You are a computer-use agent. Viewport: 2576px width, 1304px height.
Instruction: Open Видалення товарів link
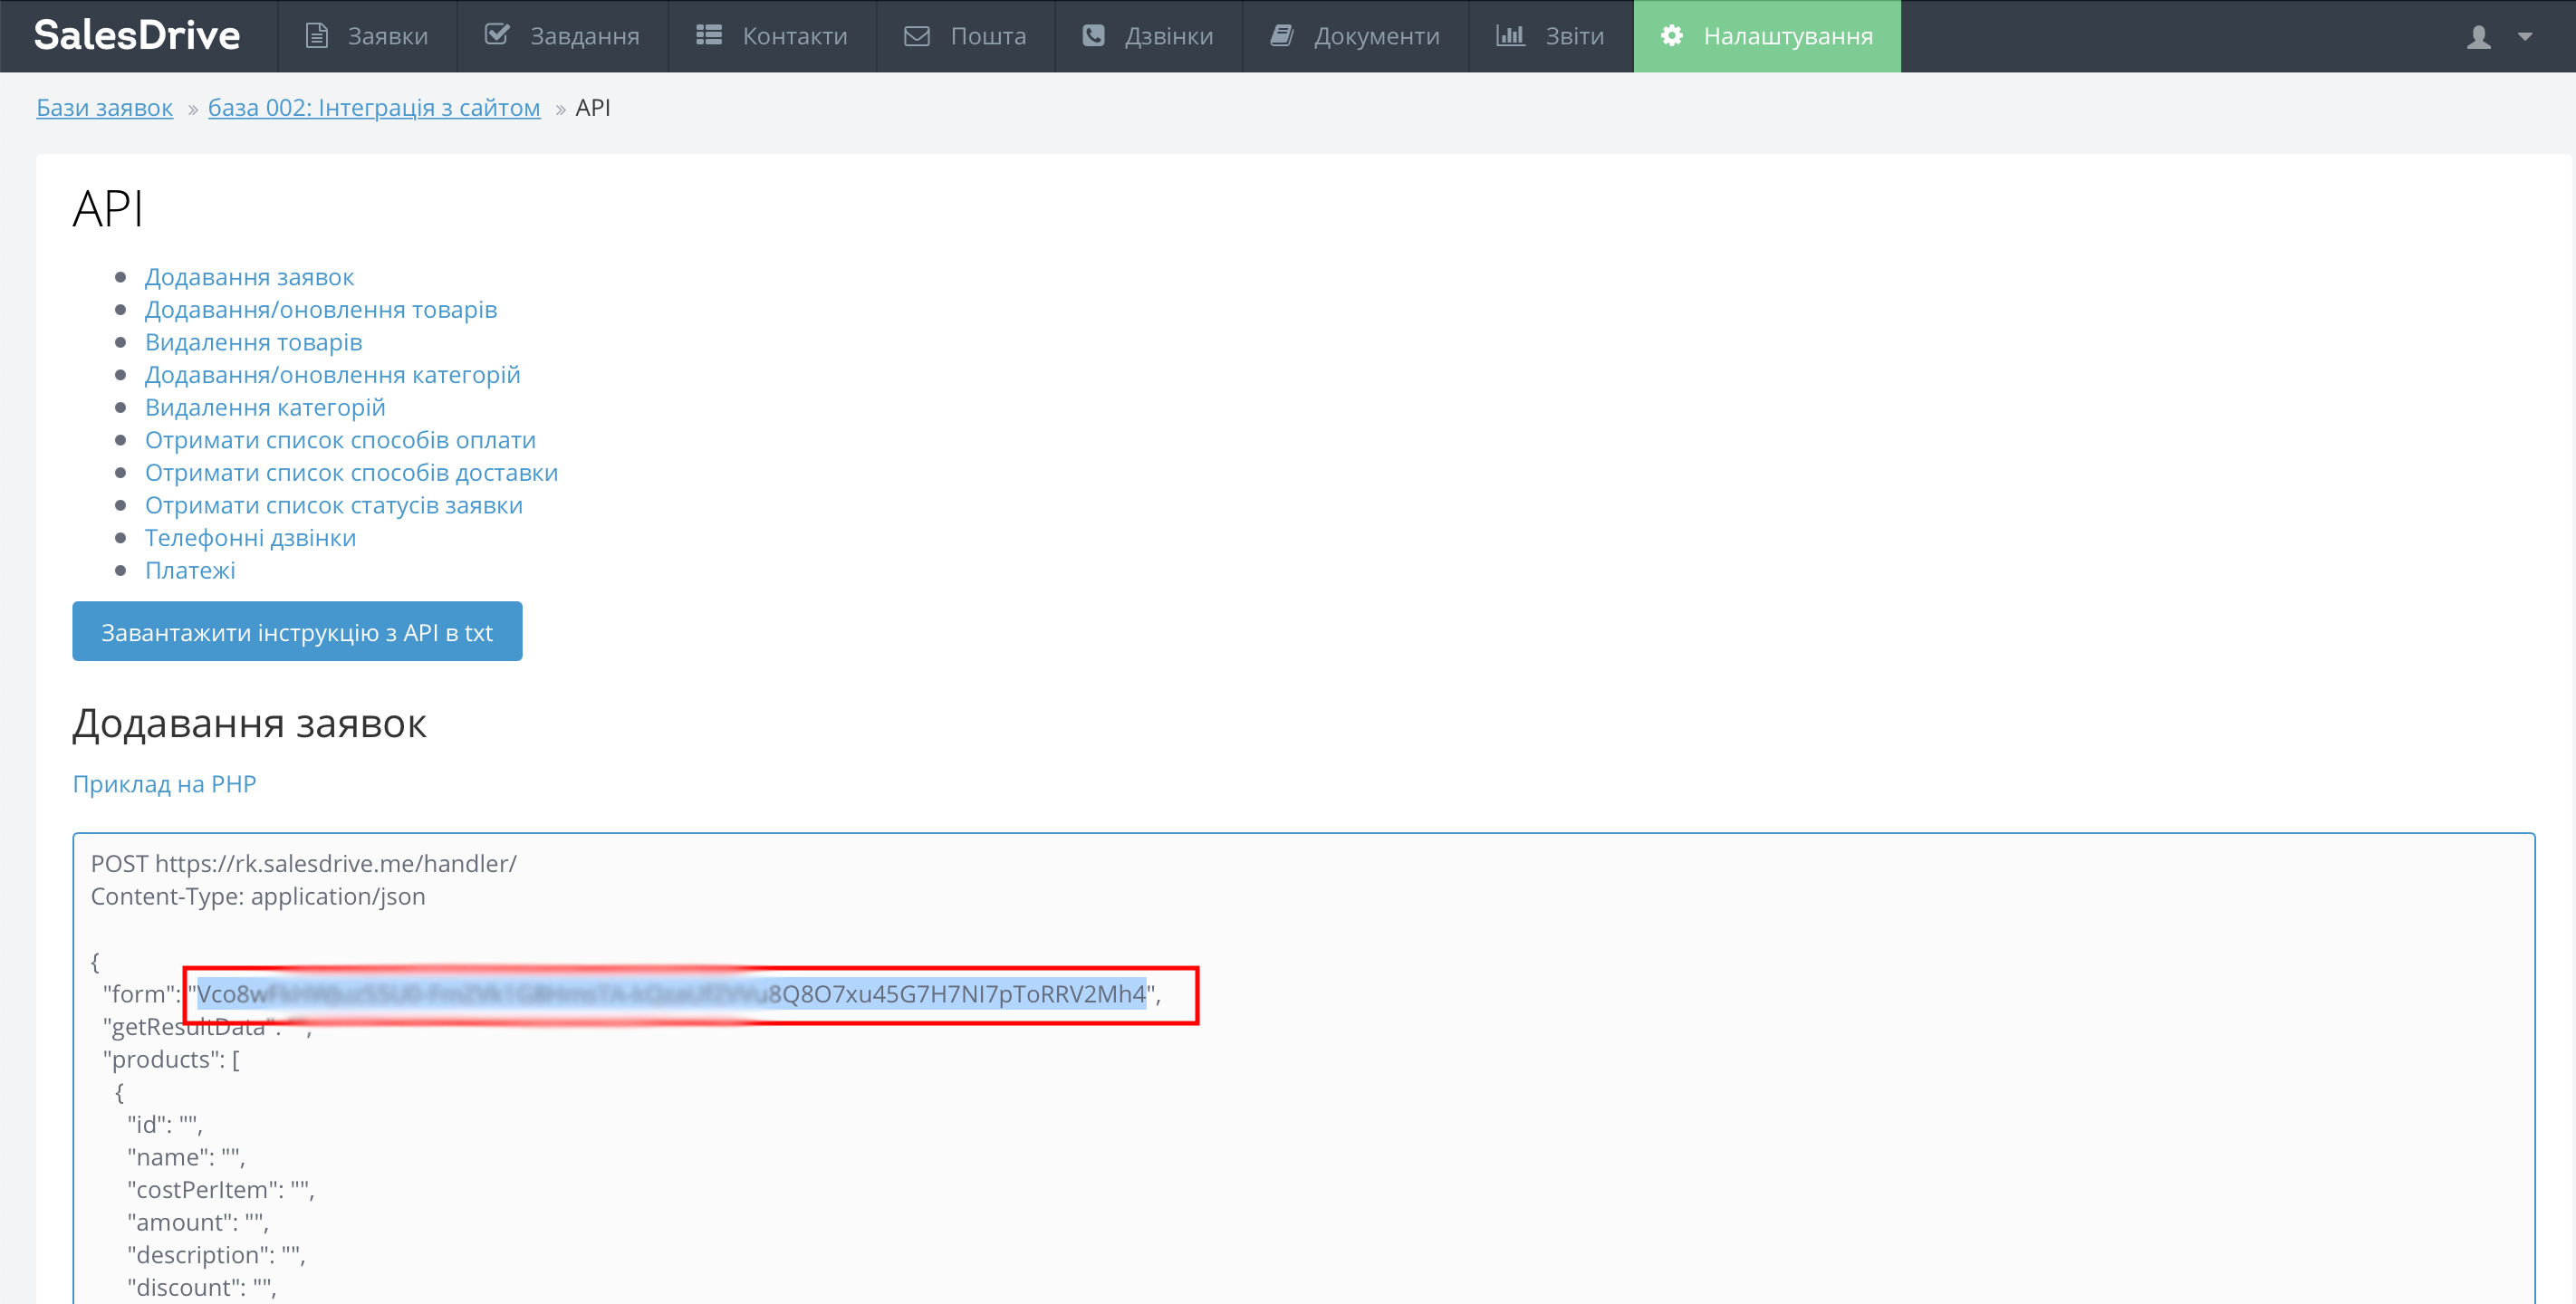(x=254, y=342)
